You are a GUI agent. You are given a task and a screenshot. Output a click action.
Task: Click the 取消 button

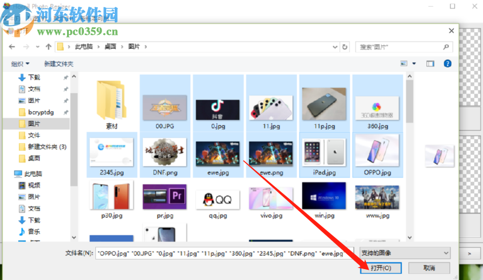coord(429,268)
